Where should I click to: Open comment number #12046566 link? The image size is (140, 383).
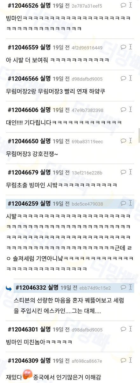[x=23, y=78]
